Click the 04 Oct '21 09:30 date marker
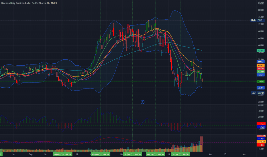This screenshot has width=267, height=157. pyautogui.click(x=63, y=154)
